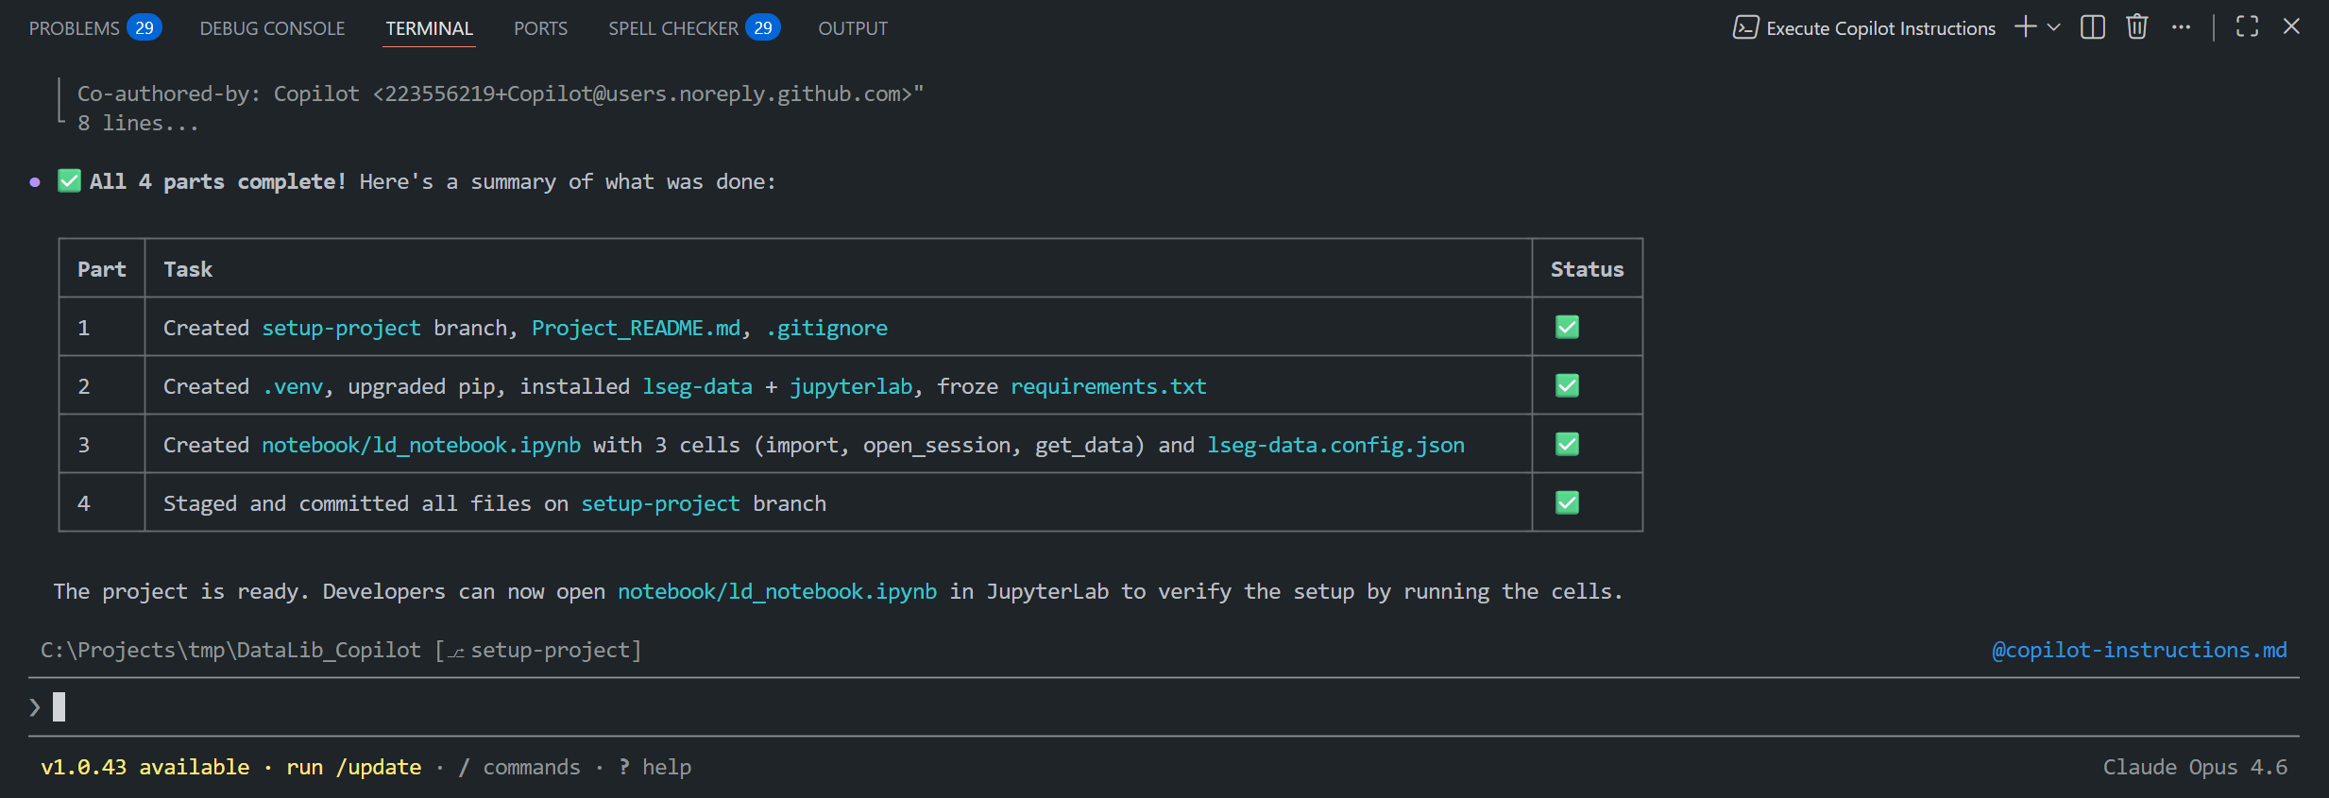Open the panel's more actions ellipsis menu
Viewport: 2329px width, 798px height.
click(2181, 27)
